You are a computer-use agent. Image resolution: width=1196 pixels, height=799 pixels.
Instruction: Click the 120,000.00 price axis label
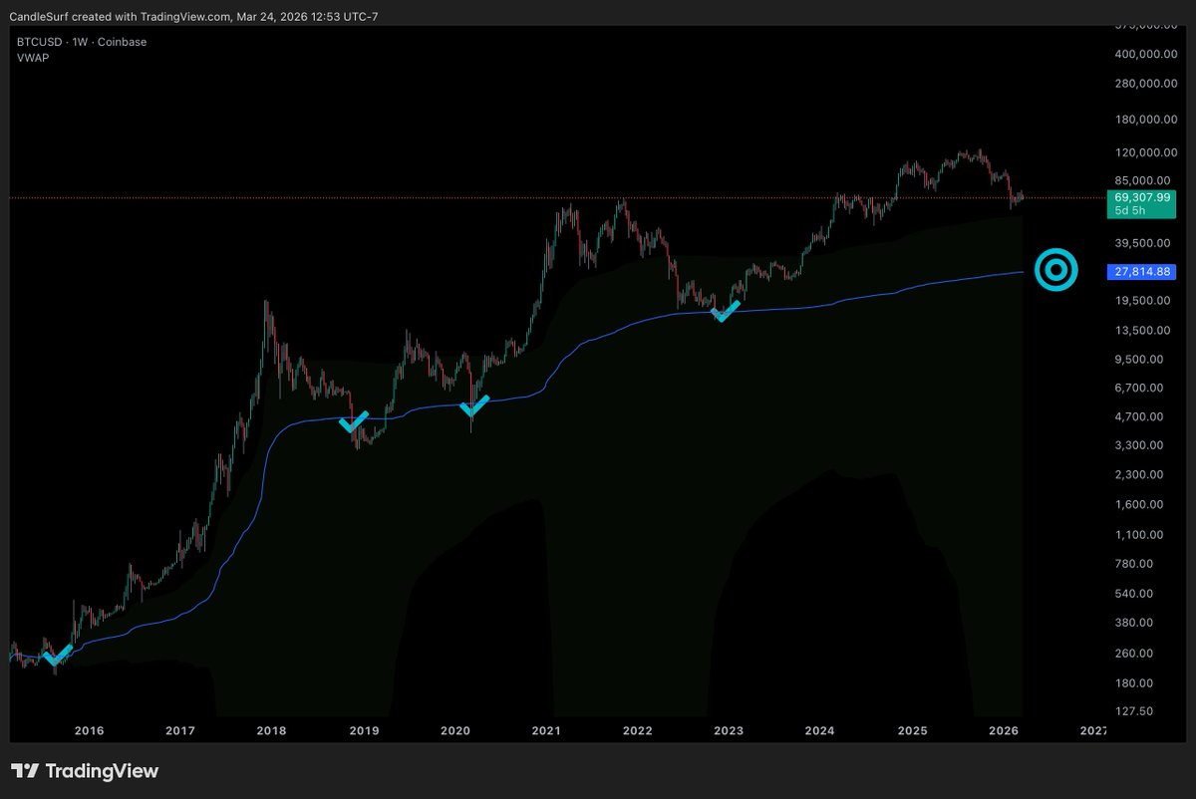[1144, 152]
